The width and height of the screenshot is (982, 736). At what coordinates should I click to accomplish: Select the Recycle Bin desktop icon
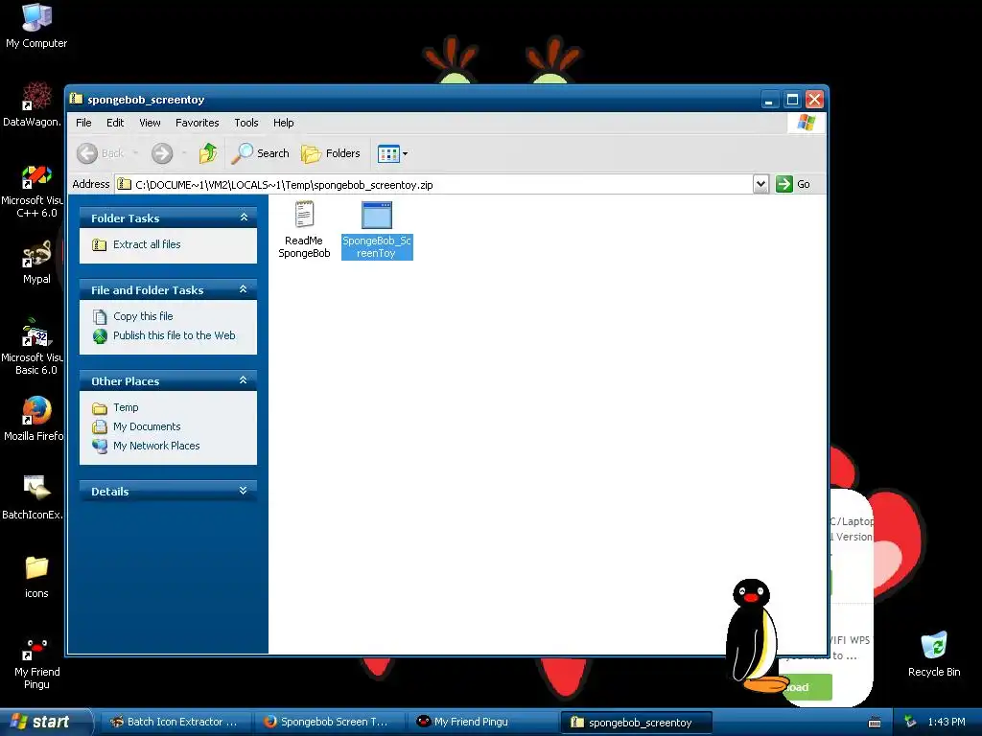coord(934,654)
